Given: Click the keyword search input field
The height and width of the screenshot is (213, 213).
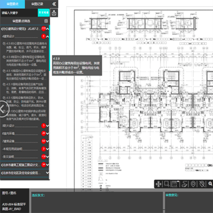Looking at the screenshot, I should point(19,13).
